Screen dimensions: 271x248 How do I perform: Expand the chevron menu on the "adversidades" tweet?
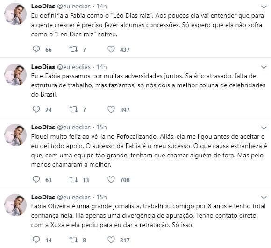pyautogui.click(x=264, y=67)
